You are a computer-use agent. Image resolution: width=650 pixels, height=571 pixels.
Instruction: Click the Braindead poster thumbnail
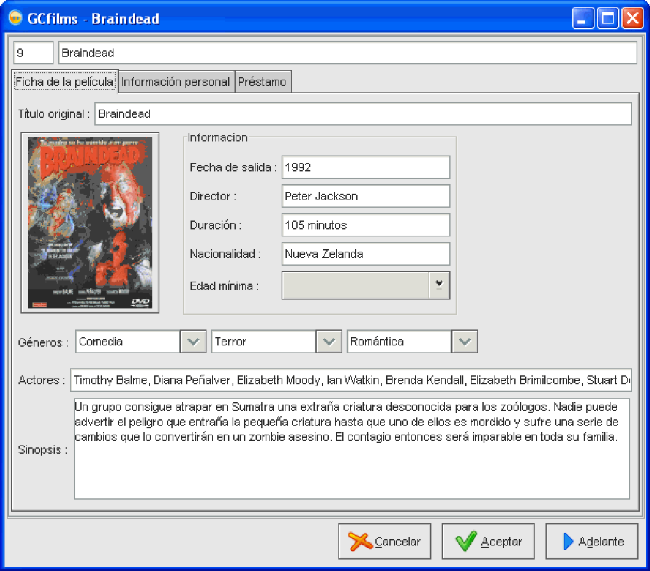click(90, 222)
